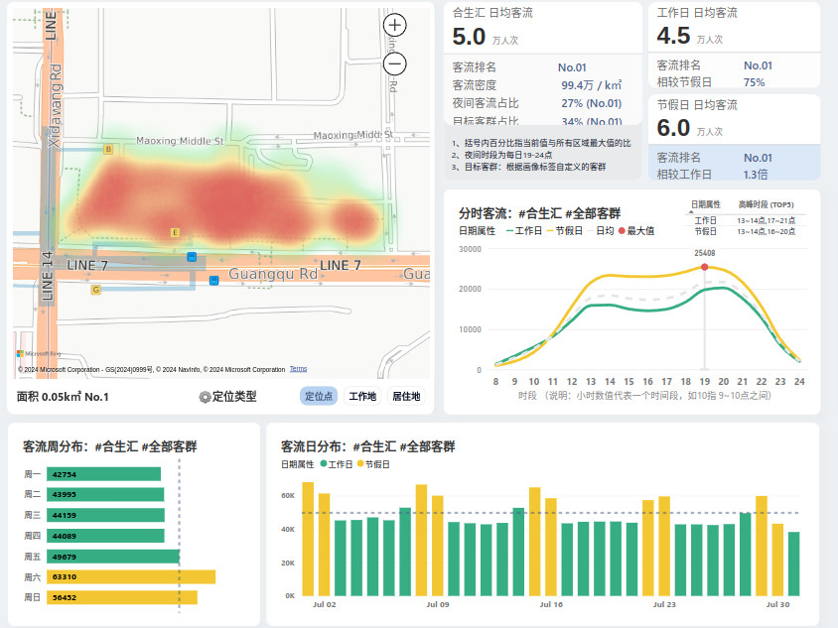Click the 定位类型 gear icon
Viewport: 838px width, 628px height.
click(205, 397)
